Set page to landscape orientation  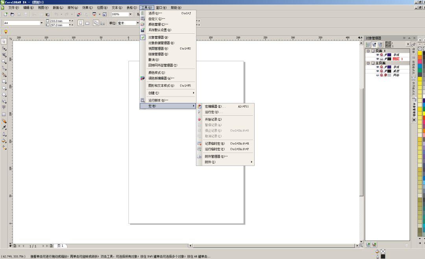click(88, 23)
